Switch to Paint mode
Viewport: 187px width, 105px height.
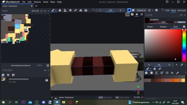click(173, 10)
